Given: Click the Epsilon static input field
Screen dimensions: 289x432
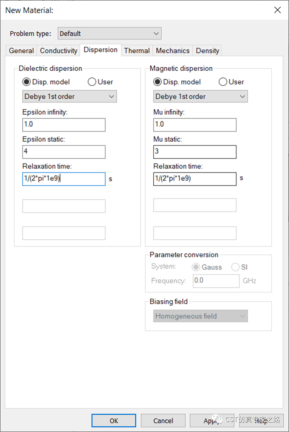Looking at the screenshot, I should (64, 152).
